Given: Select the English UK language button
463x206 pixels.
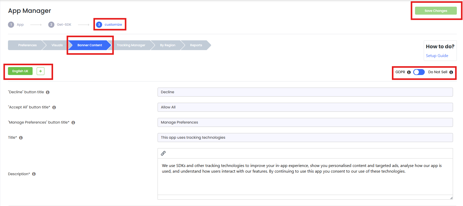Looking at the screenshot, I should (20, 71).
